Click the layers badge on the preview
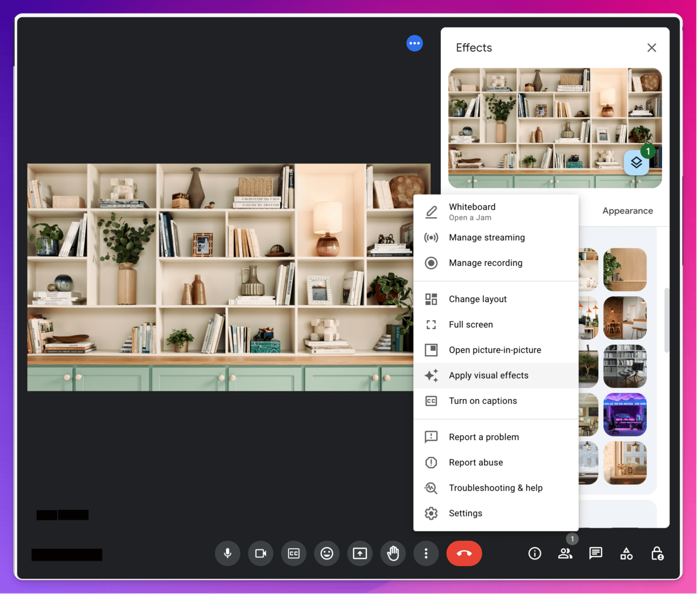The height and width of the screenshot is (594, 697). (x=637, y=162)
